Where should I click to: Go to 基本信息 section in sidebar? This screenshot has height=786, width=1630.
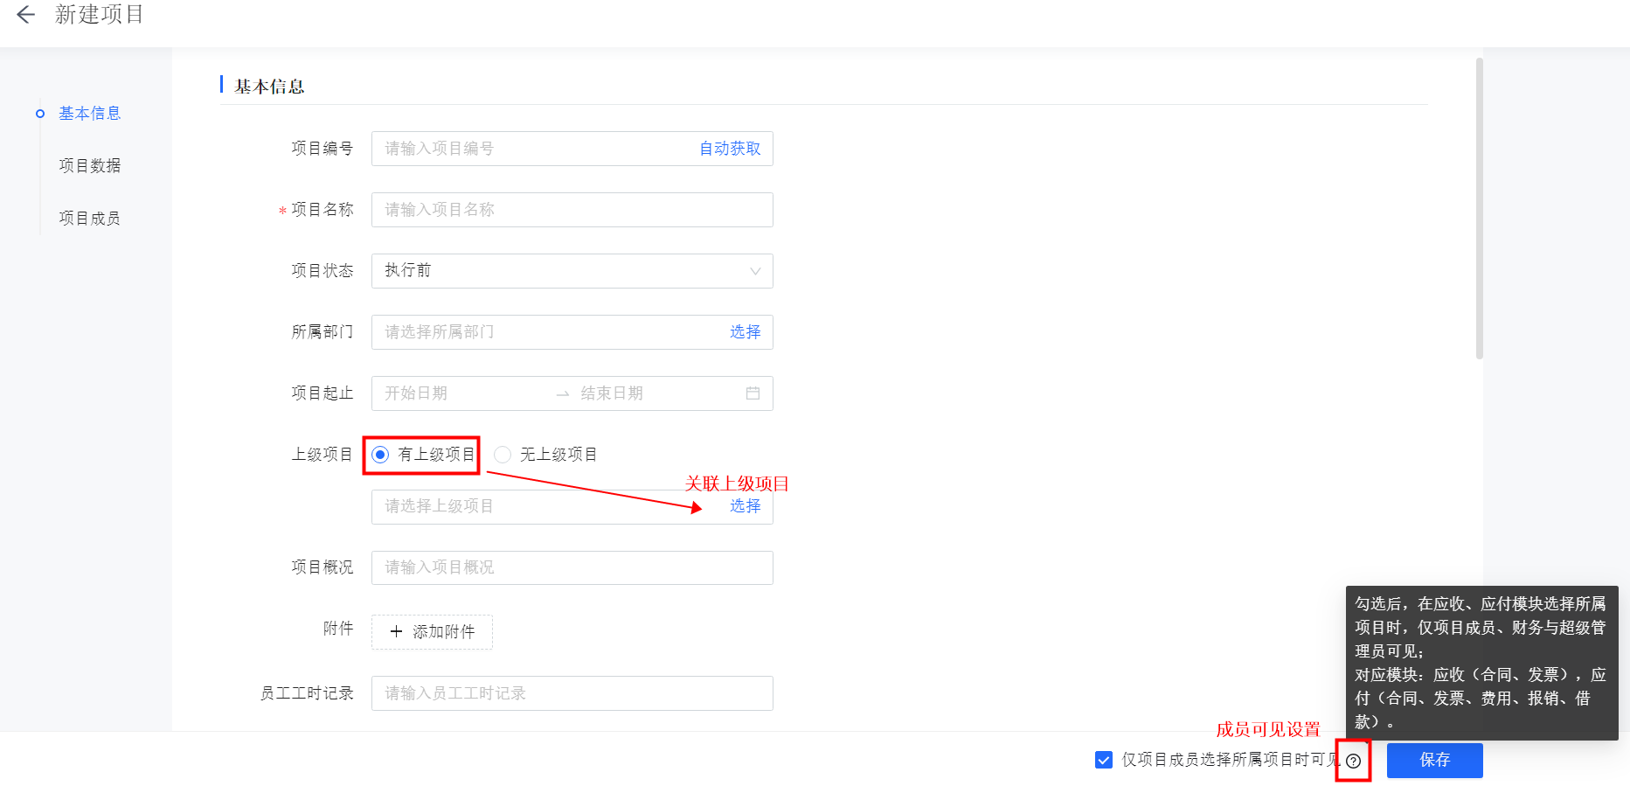click(x=89, y=114)
